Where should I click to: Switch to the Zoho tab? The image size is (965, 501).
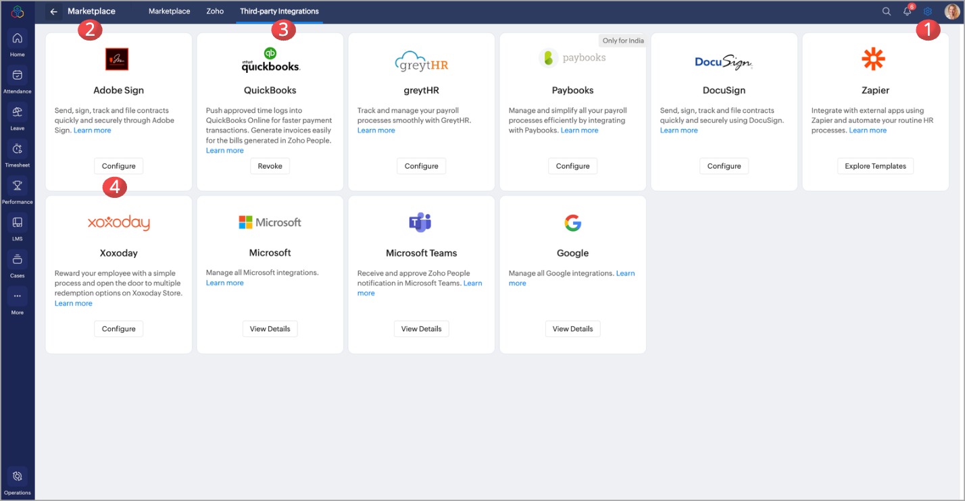click(215, 11)
